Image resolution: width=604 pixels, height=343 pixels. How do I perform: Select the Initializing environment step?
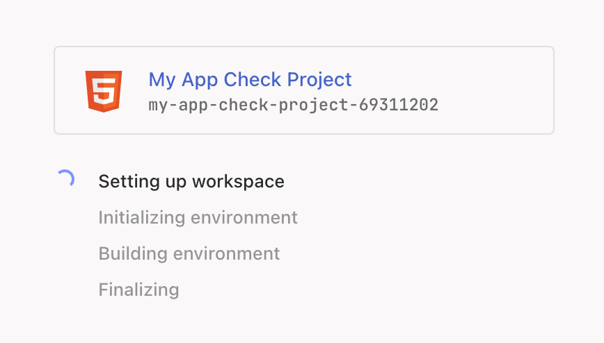click(198, 217)
